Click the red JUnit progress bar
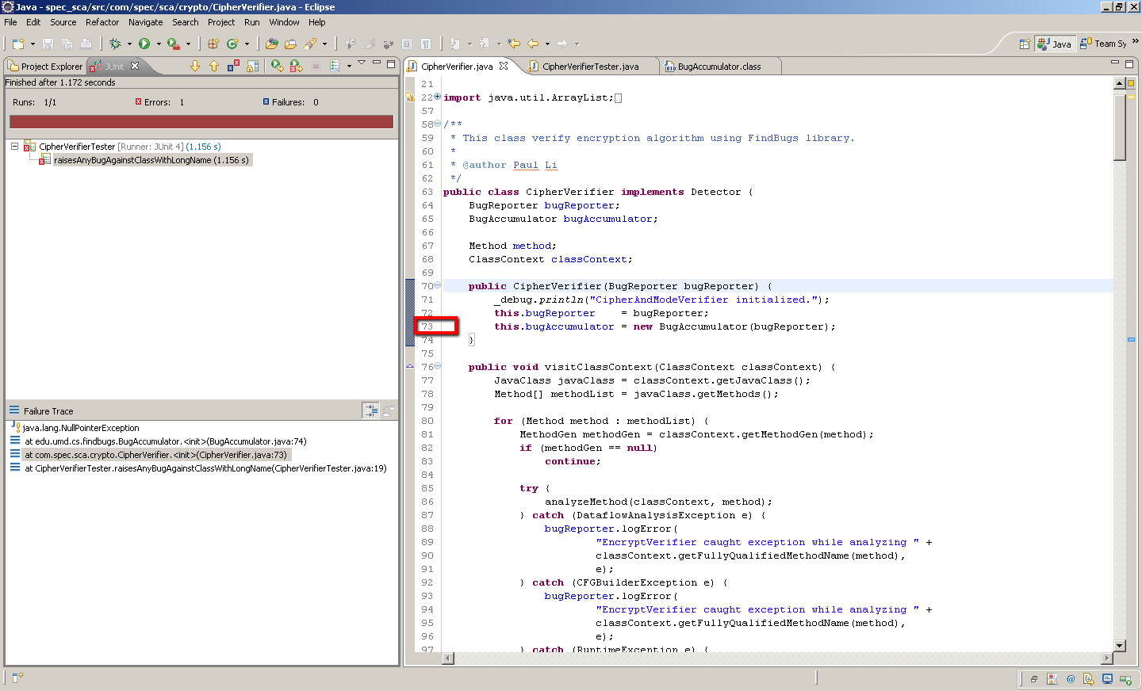Viewport: 1142px width, 691px height. click(x=201, y=121)
